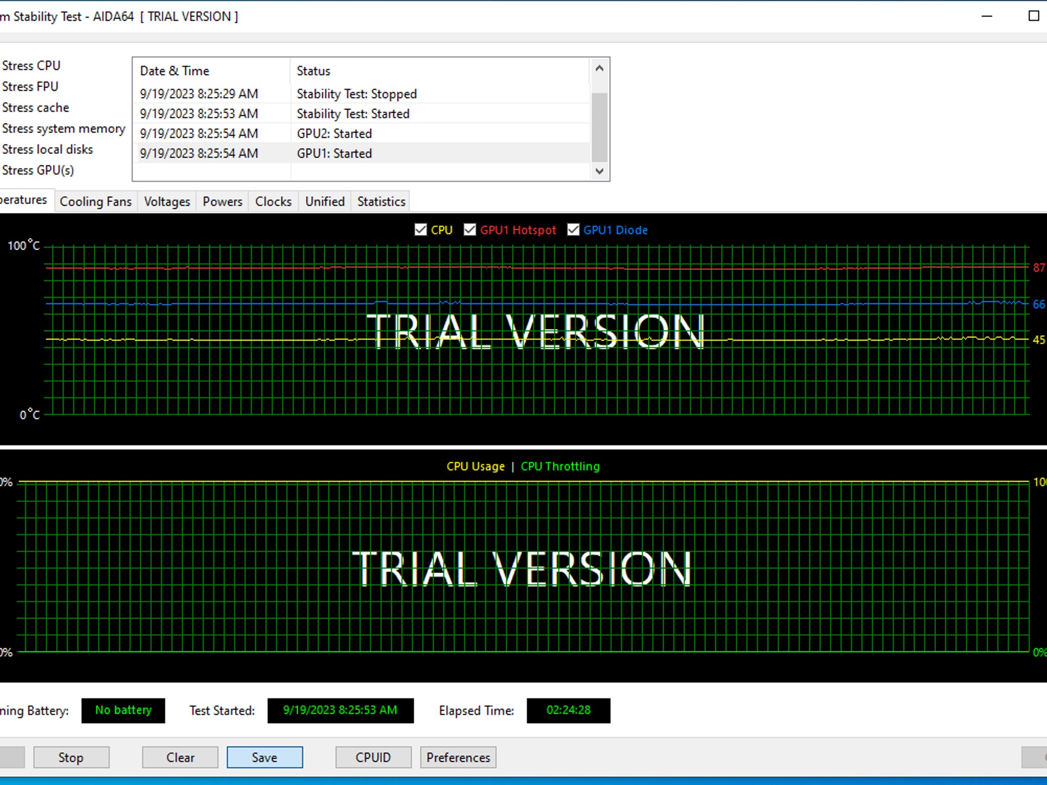This screenshot has width=1047, height=785.
Task: Open the Voltages tab
Action: 167,201
